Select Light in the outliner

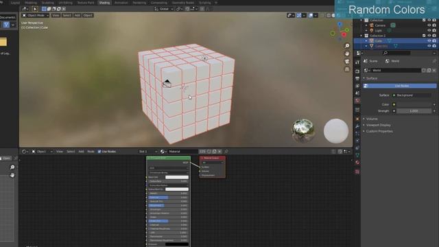coord(378,30)
